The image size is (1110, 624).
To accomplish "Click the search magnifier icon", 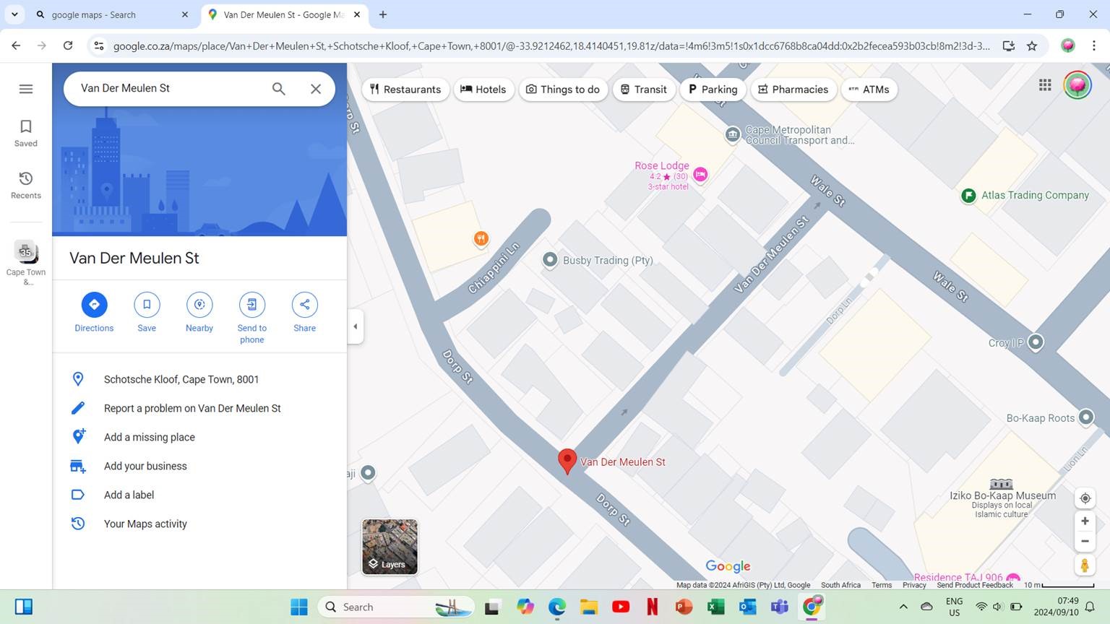I will click(278, 88).
